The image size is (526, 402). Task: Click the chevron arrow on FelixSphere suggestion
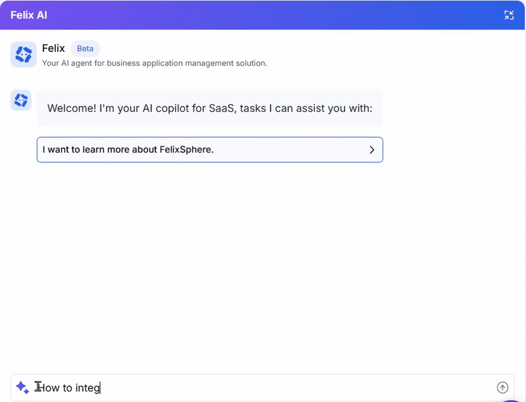click(x=371, y=150)
